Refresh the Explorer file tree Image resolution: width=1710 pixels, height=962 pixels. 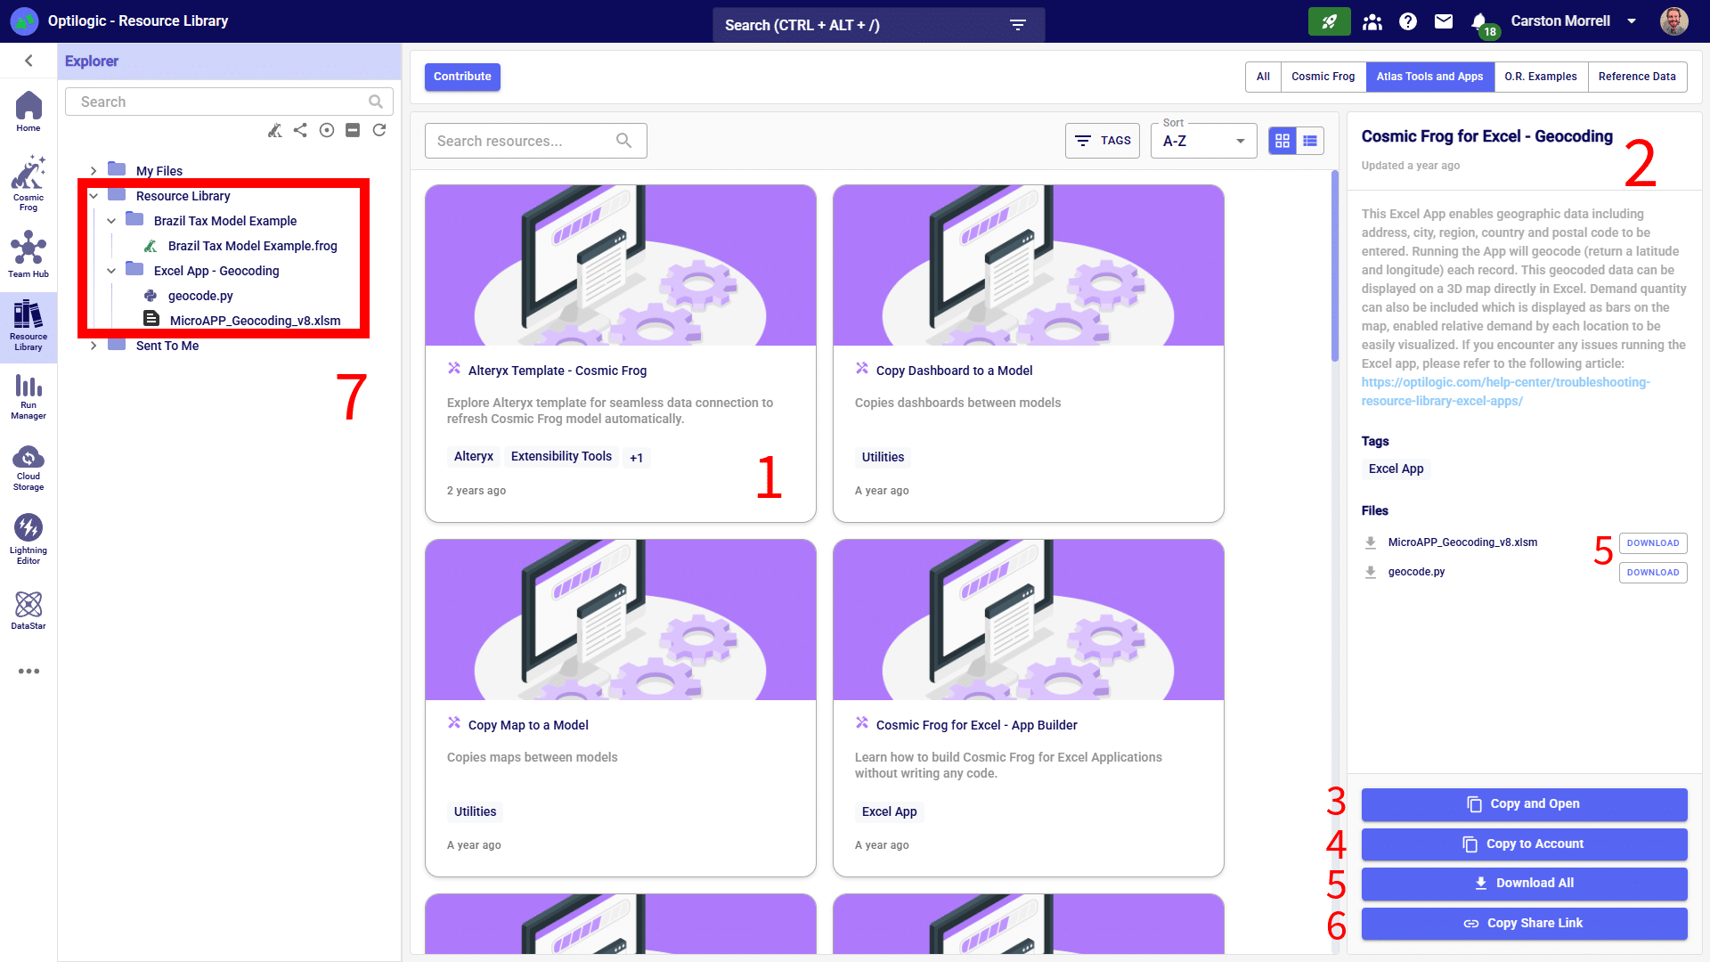pos(379,130)
